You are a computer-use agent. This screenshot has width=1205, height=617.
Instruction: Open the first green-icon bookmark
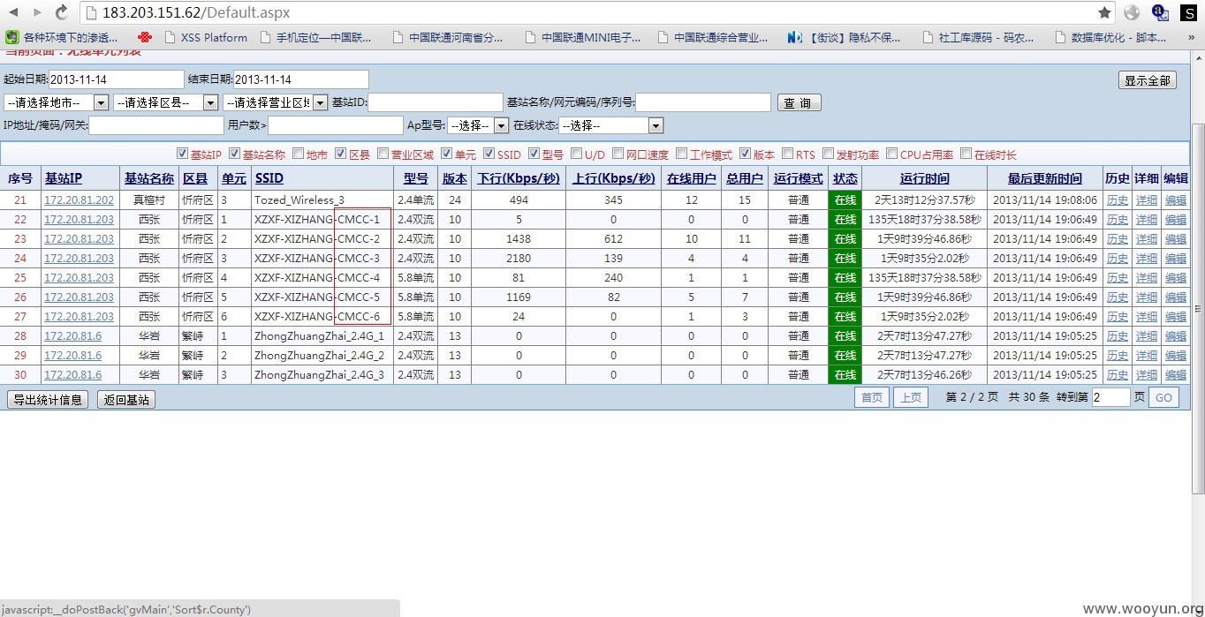coord(12,37)
